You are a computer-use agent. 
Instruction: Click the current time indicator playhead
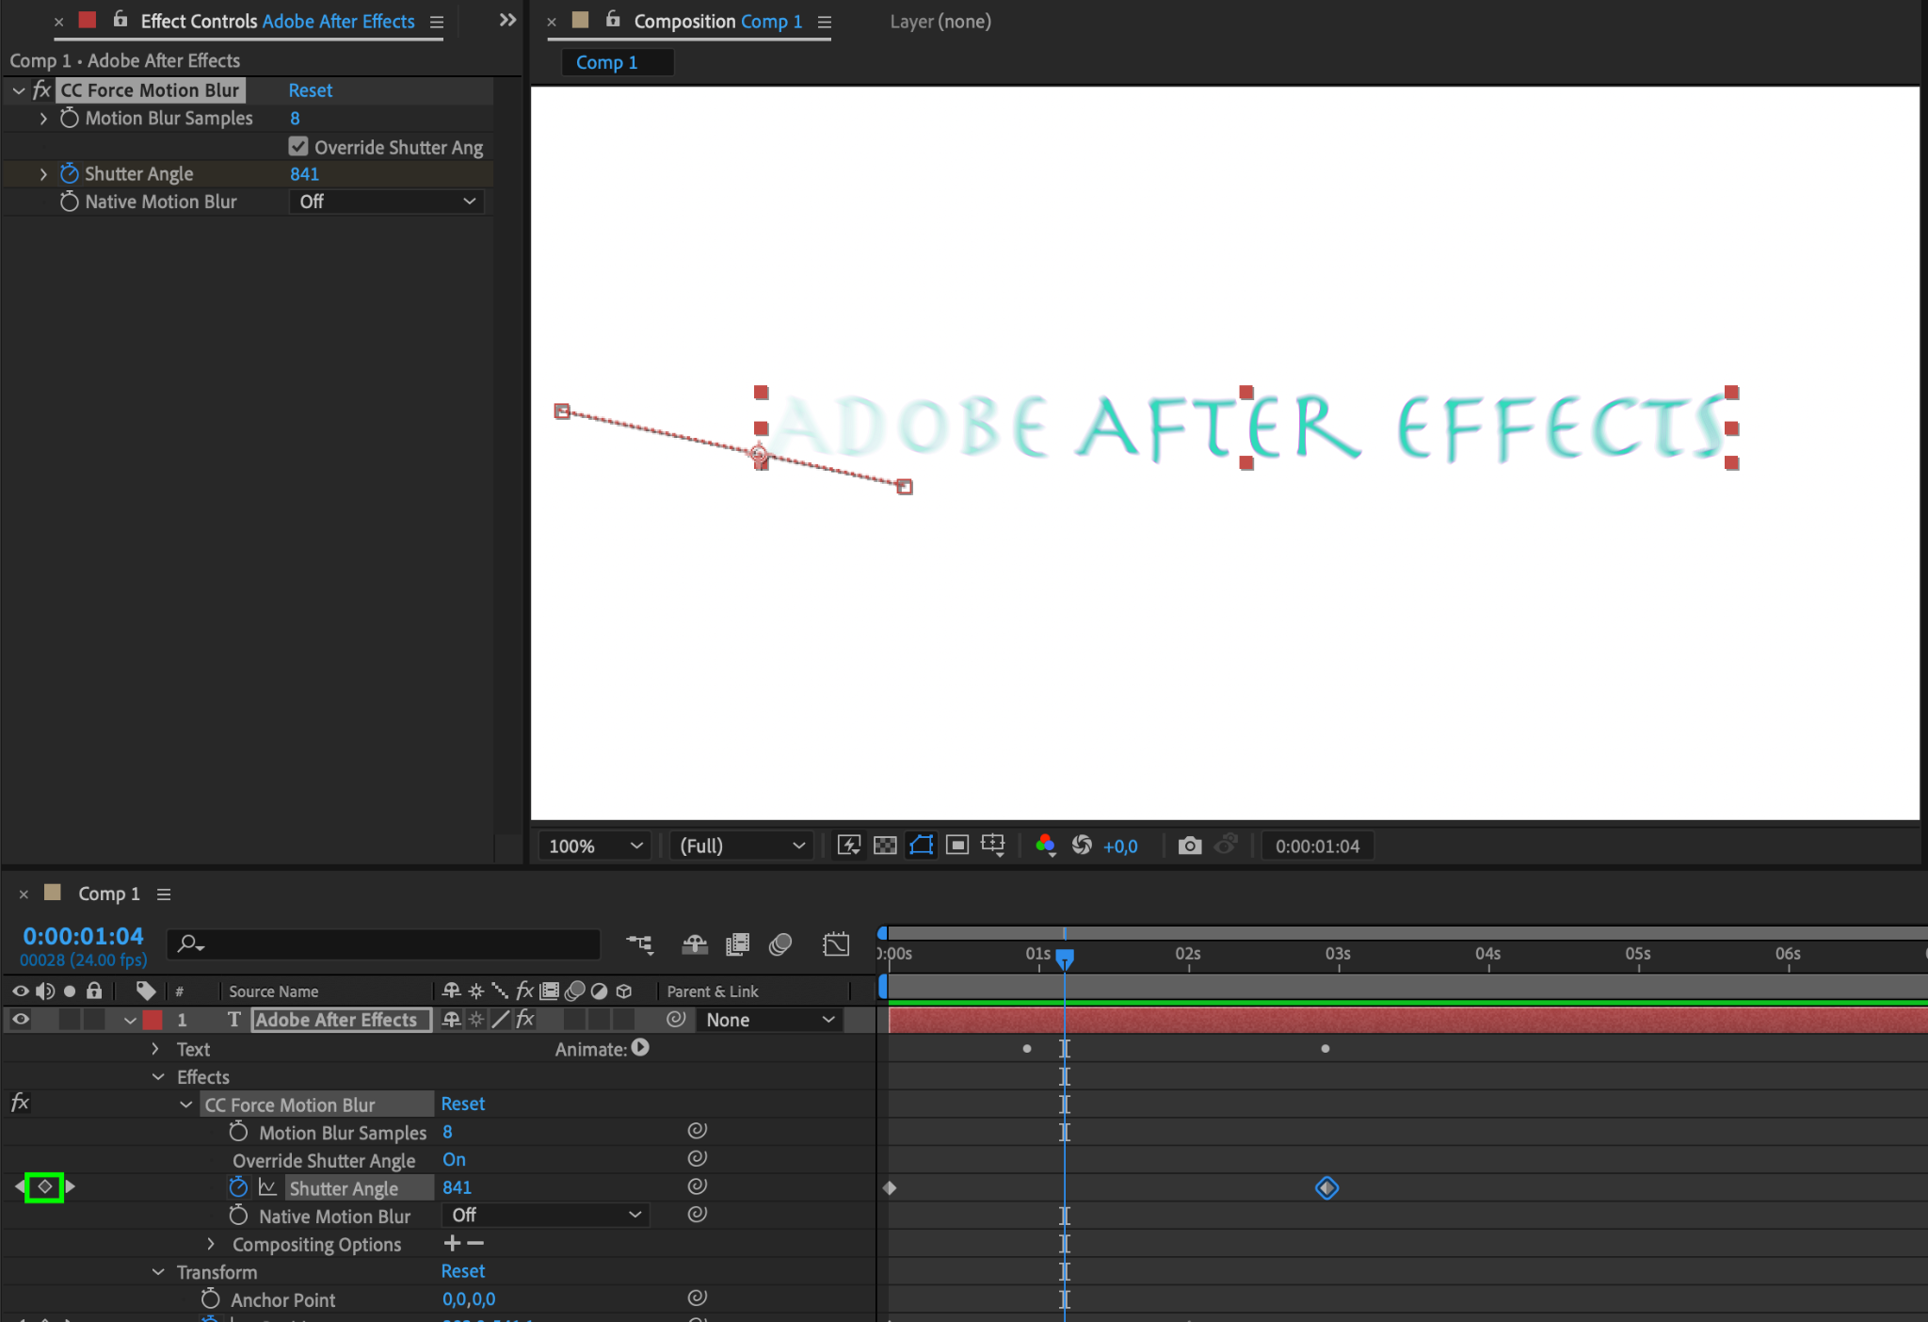pos(1065,958)
